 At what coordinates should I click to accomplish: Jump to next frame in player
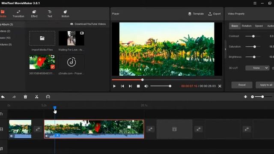coord(130,86)
